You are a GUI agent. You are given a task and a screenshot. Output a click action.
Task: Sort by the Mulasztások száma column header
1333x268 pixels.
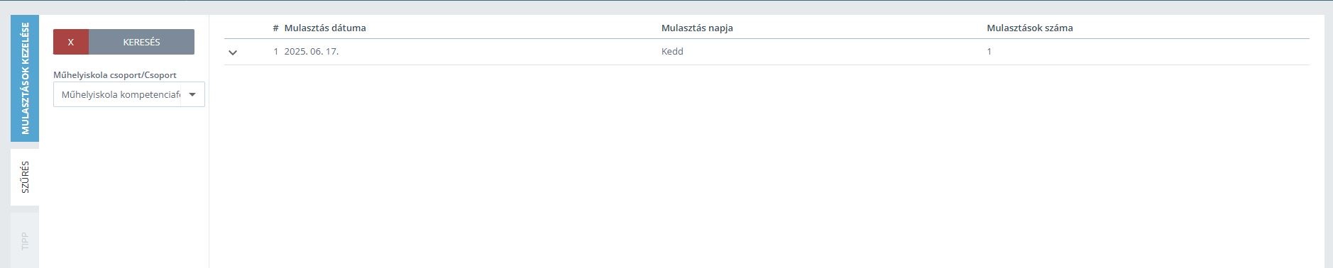pyautogui.click(x=1030, y=28)
